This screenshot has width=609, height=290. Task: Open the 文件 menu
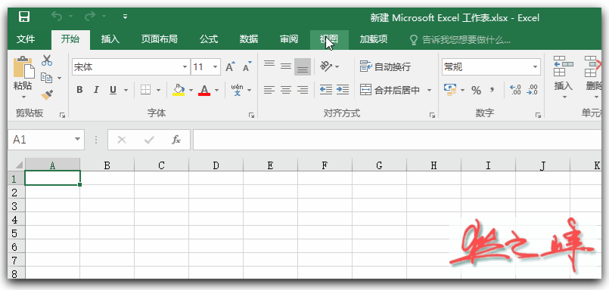pos(26,39)
